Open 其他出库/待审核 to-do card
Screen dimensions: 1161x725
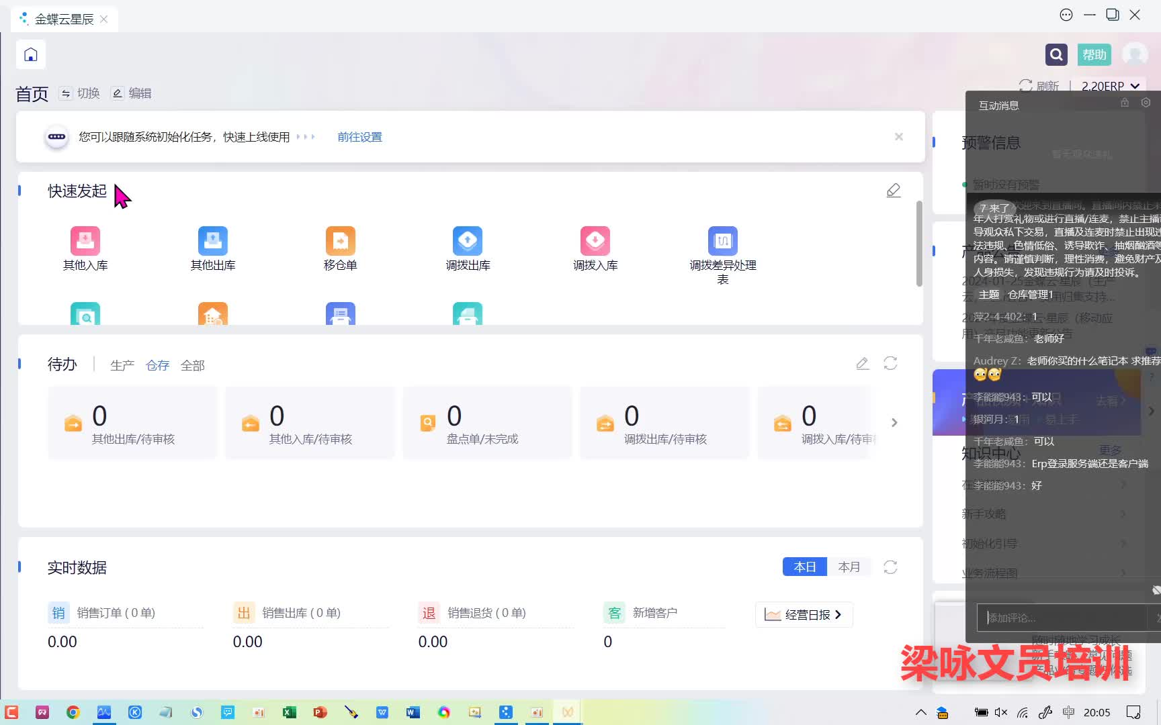(x=133, y=423)
